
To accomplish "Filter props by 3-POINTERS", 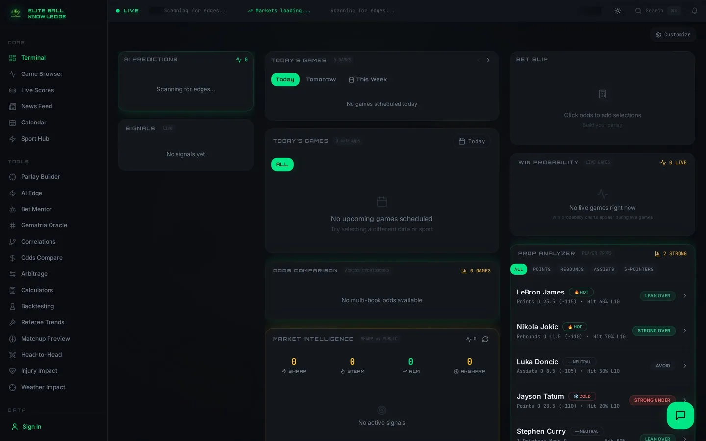I will [x=639, y=269].
